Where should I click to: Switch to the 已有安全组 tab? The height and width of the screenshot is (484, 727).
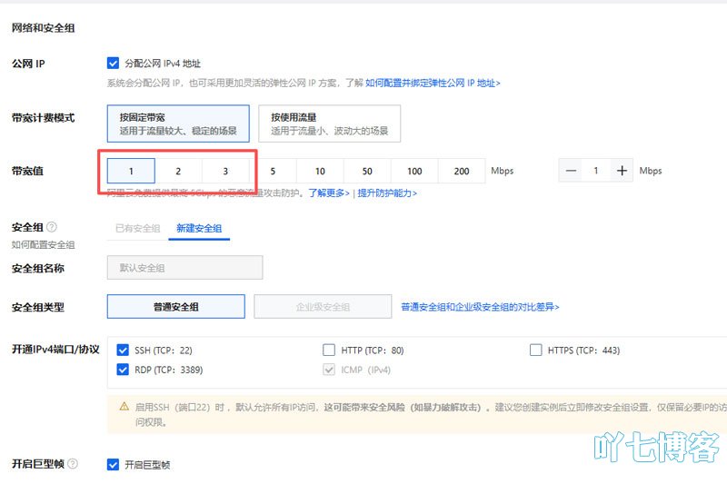(x=138, y=228)
